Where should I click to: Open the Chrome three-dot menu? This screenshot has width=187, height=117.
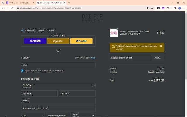[184, 8]
